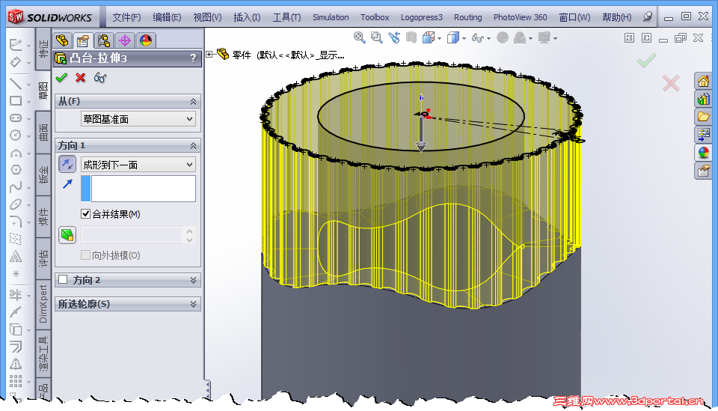Click the reverse direction button
The image size is (718, 411).
tap(67, 164)
